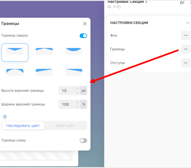The image size is (191, 168).
Task: Enable the Граница снизу switch
Action: pos(83,140)
